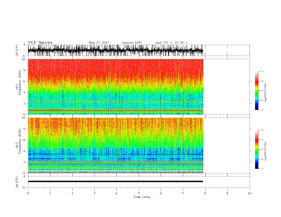The width and height of the screenshot is (281, 217).
Task: Click inside the ch.1 spectrogram plot
Action: pos(115,87)
